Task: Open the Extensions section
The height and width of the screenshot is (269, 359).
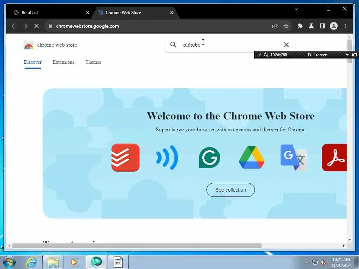Action: tap(63, 62)
